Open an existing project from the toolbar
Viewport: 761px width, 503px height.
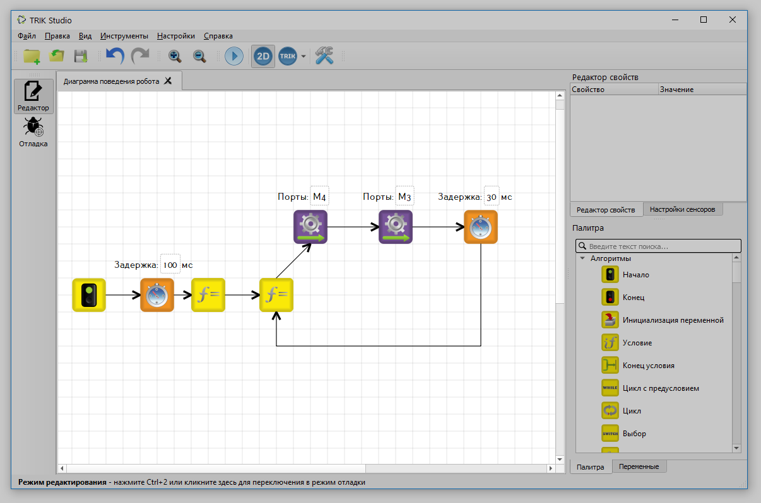pos(57,56)
